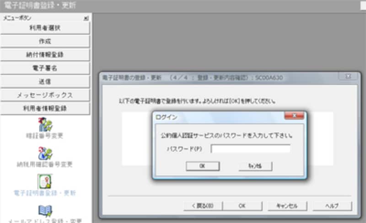Click the パスワード input field
The width and height of the screenshot is (366, 223).
point(250,149)
